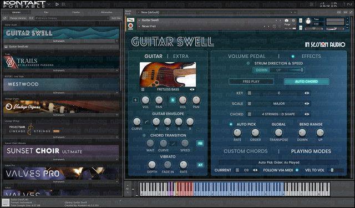
Task: Click the Library or Company search field
Action: [72, 18]
